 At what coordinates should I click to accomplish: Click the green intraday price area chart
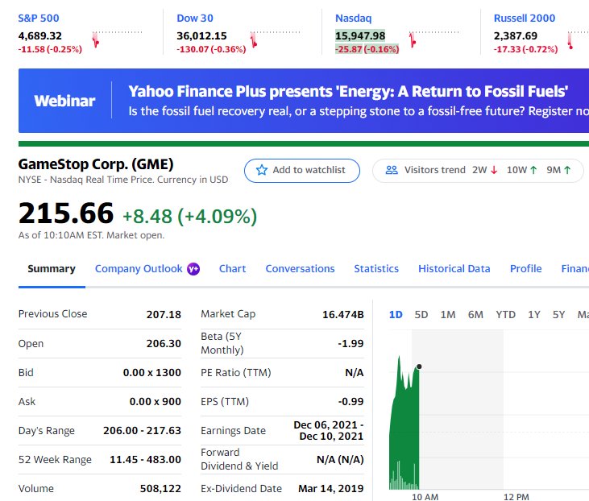404,432
